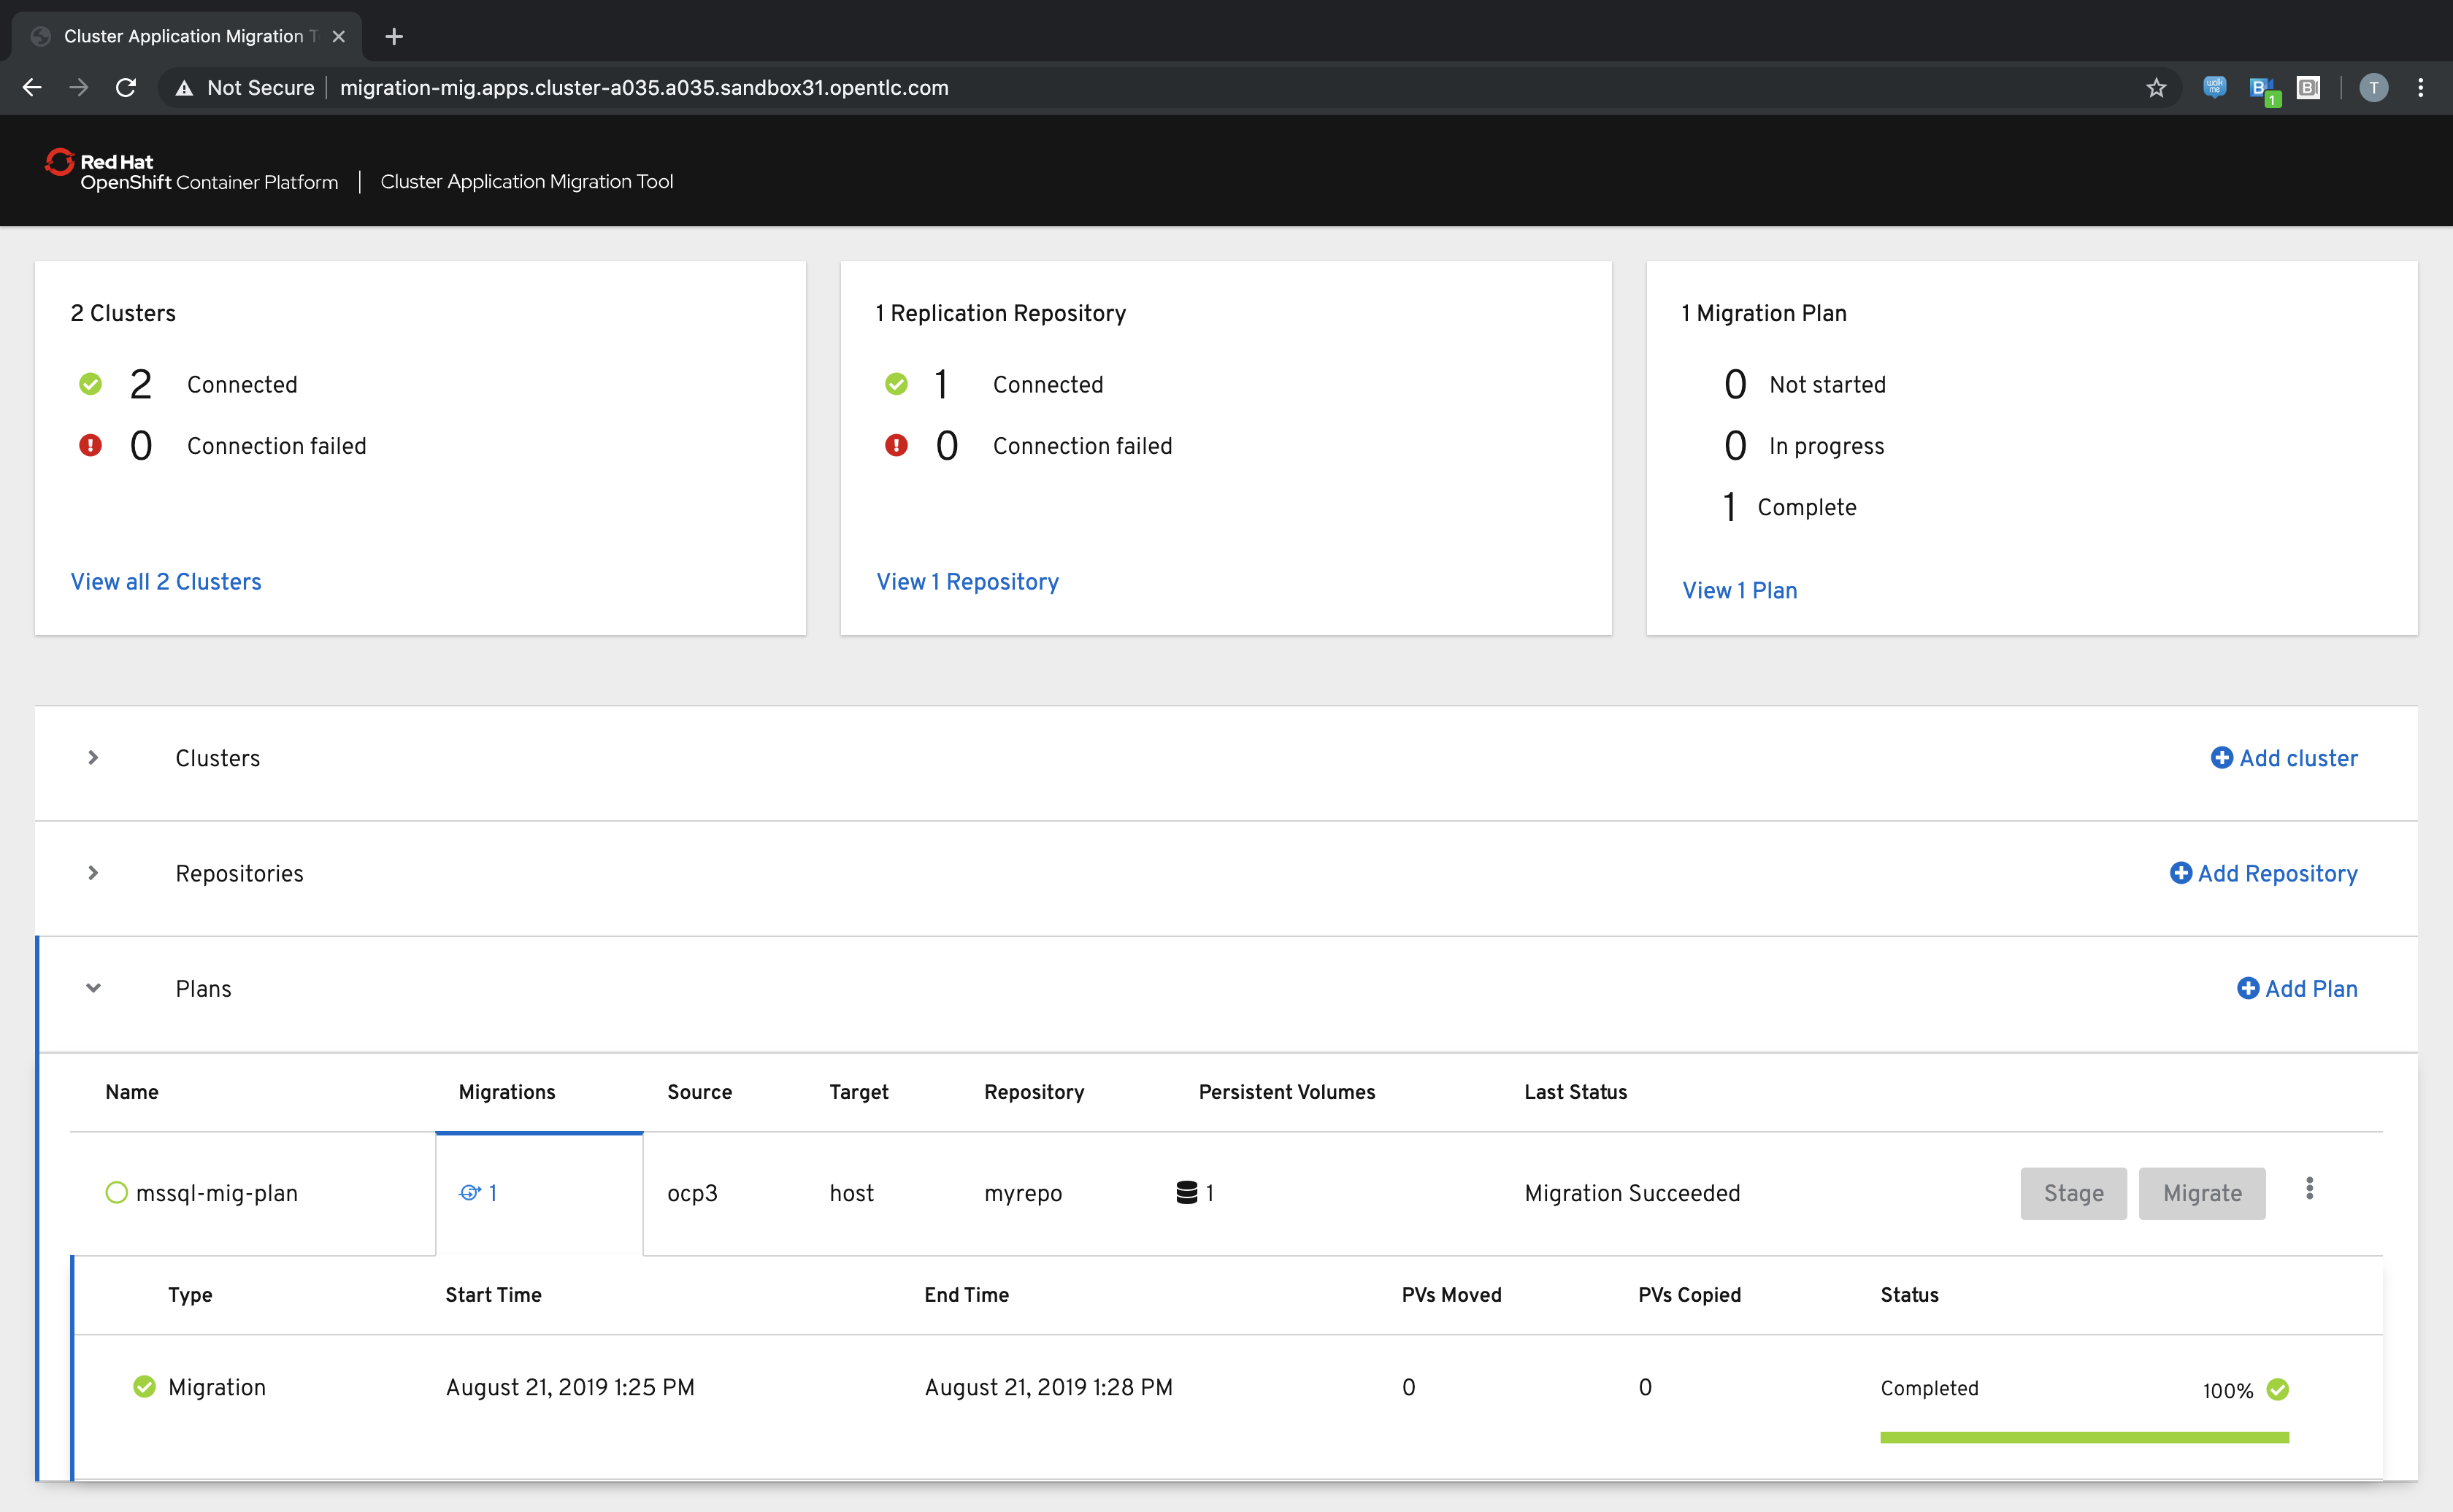Viewport: 2453px width, 1512px height.
Task: Click status circle beside mssql-mig-plan
Action: (x=116, y=1192)
